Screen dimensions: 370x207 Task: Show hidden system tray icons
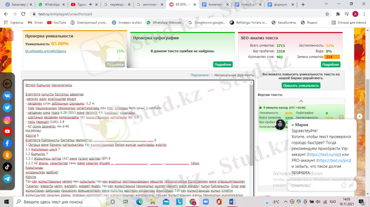click(x=285, y=202)
